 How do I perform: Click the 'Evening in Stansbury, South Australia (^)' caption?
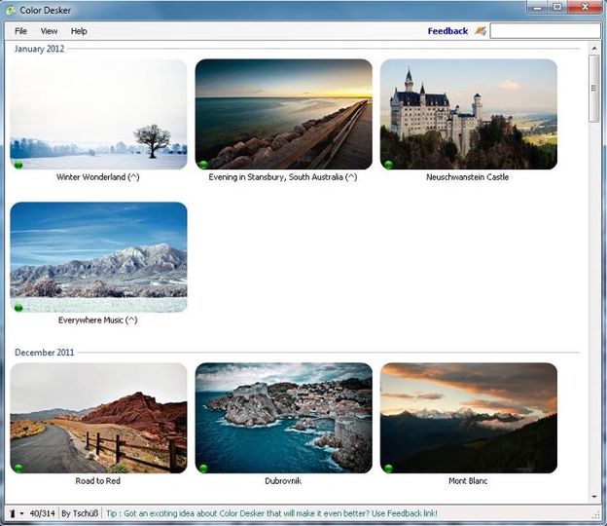tap(283, 177)
